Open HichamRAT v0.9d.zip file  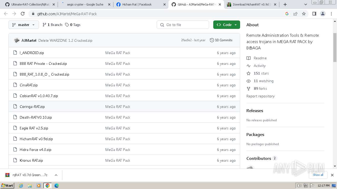tap(36, 139)
